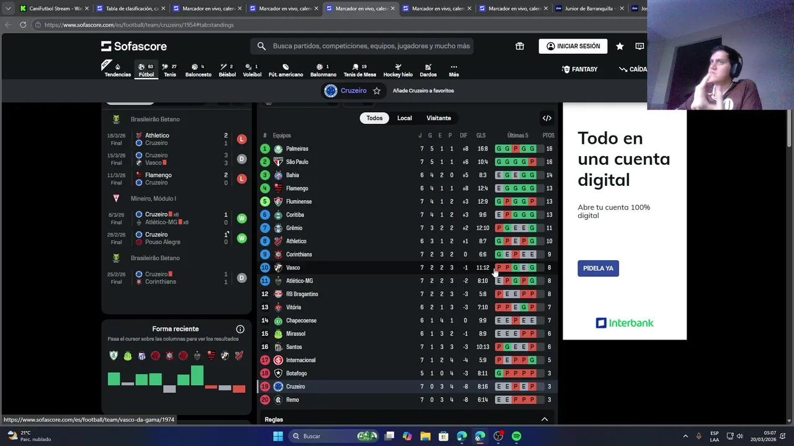Switch to CaniFutbol Stream browser tab
Image resolution: width=794 pixels, height=446 pixels.
click(54, 9)
